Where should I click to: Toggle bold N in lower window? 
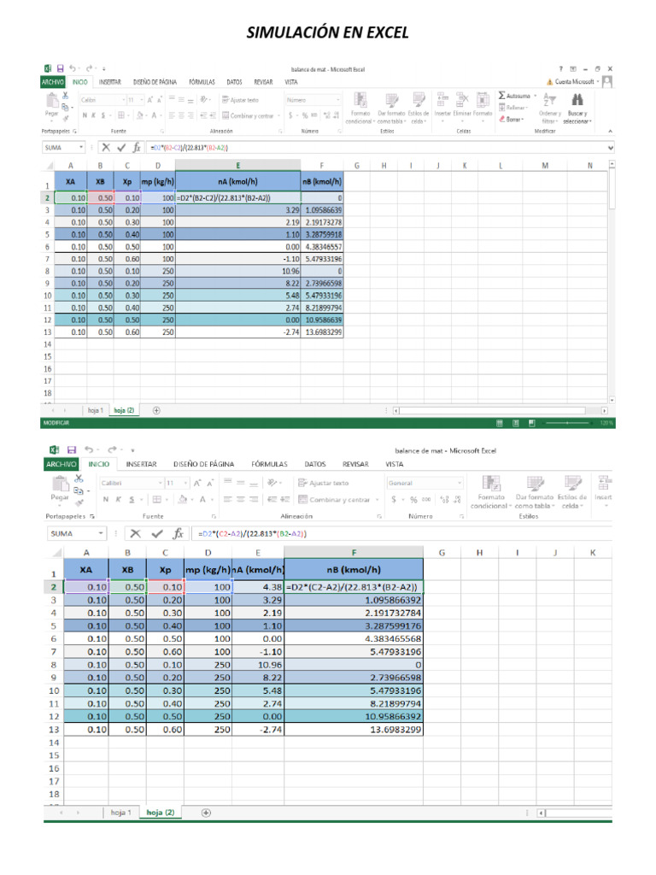pos(105,499)
